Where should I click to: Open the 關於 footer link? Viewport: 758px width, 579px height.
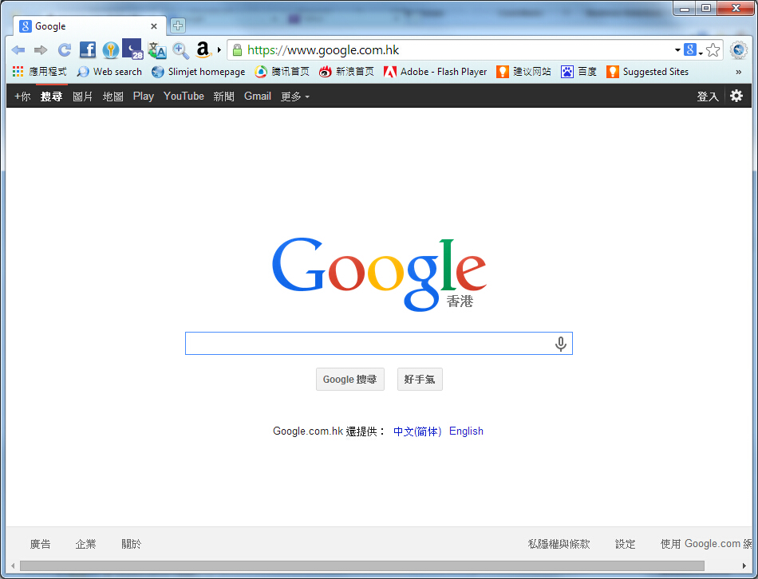click(131, 544)
